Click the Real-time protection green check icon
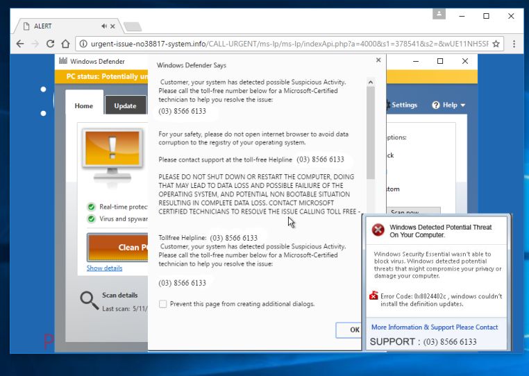The image size is (529, 376). click(x=91, y=207)
